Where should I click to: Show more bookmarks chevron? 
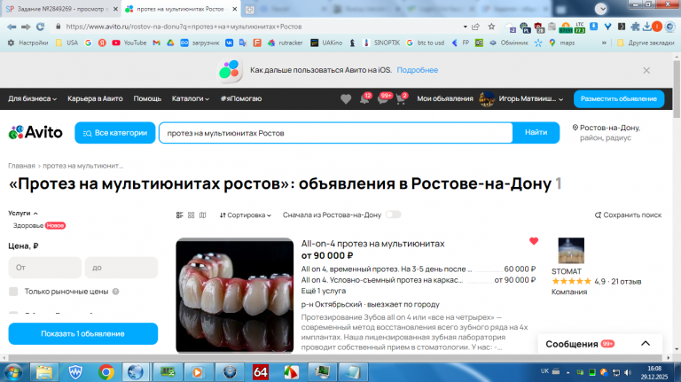(x=604, y=43)
